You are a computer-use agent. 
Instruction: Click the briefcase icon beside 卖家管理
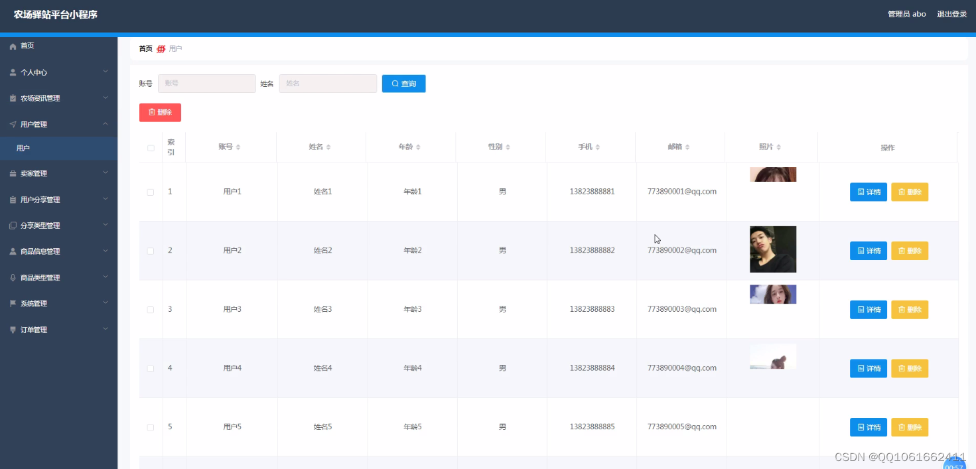click(x=13, y=174)
